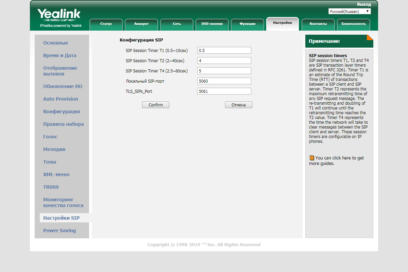Open the language selection dropdown

tap(350, 12)
